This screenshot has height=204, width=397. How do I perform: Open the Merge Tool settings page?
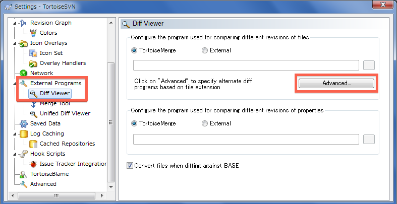(x=55, y=103)
